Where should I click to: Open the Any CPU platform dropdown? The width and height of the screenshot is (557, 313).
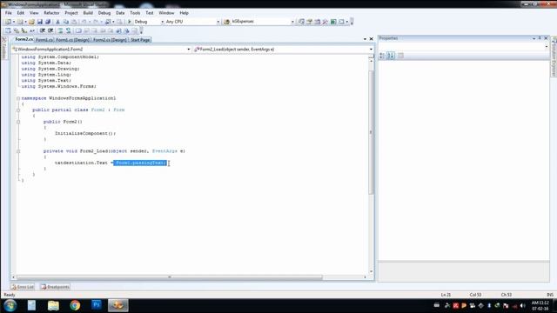pyautogui.click(x=218, y=22)
